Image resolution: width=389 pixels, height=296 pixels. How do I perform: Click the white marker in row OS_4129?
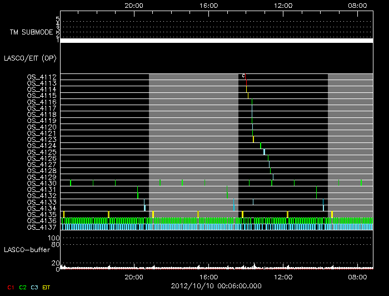tap(273, 177)
